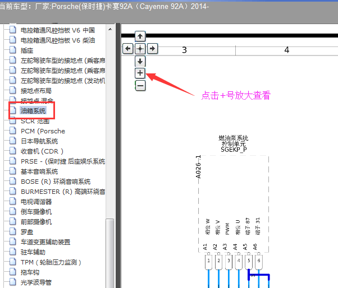Pan the diagram down with the down arrow

pyautogui.click(x=140, y=61)
